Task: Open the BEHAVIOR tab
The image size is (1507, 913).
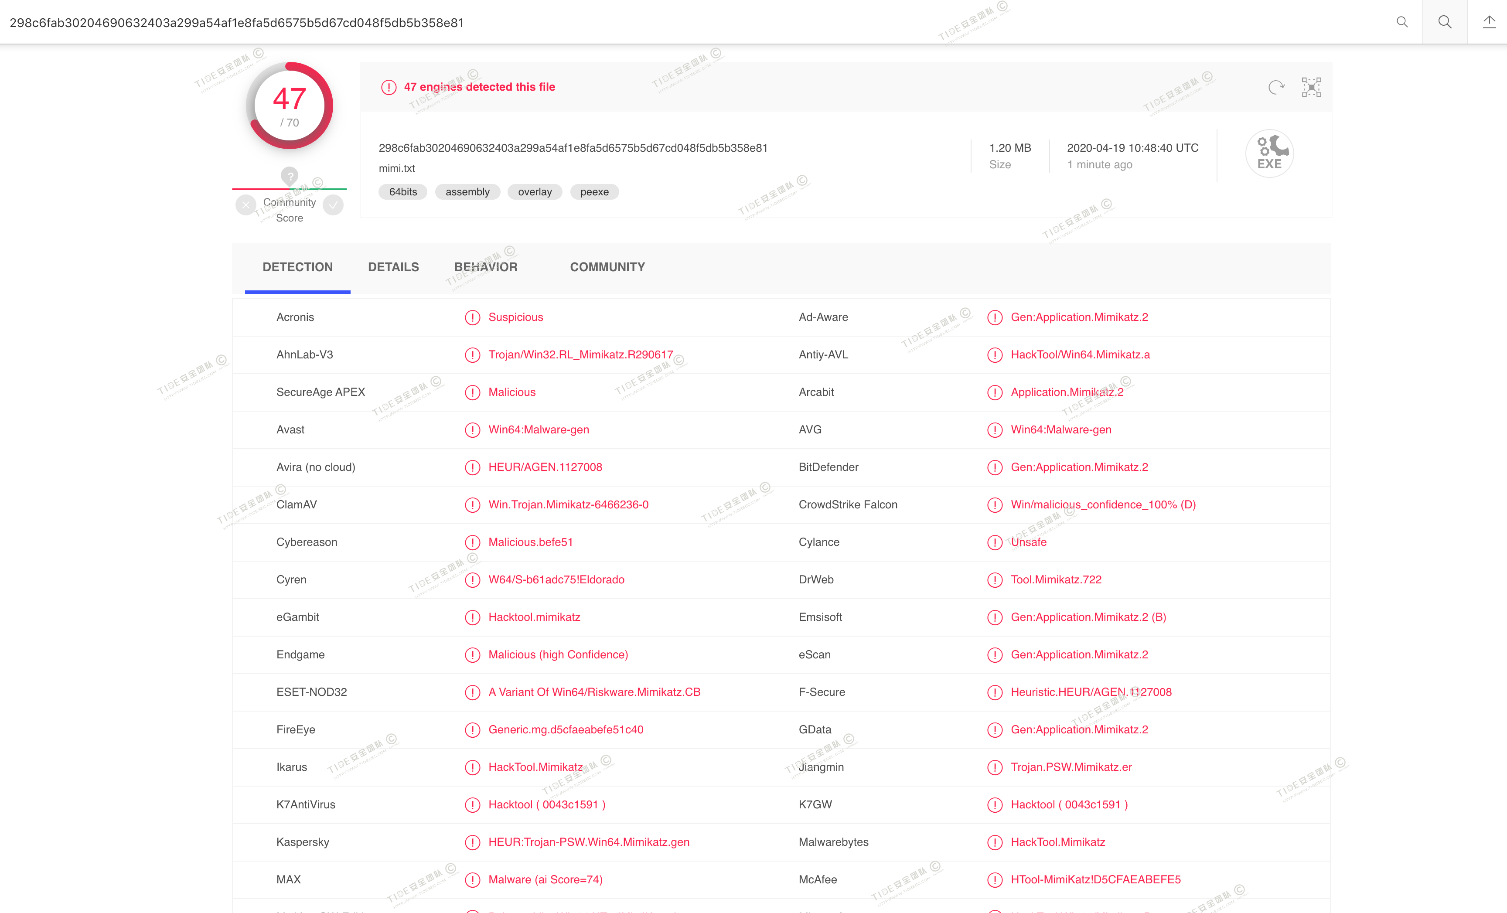Action: tap(486, 267)
